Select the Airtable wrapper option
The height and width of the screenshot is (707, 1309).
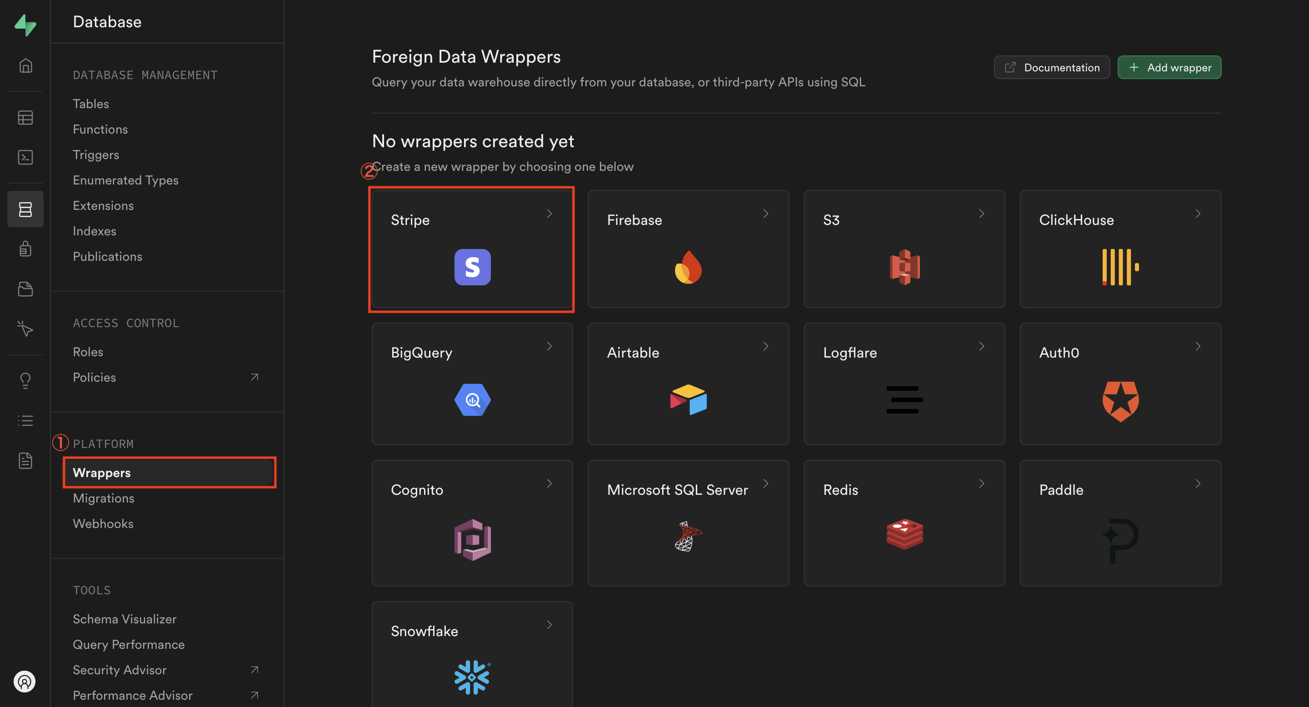[x=688, y=383]
